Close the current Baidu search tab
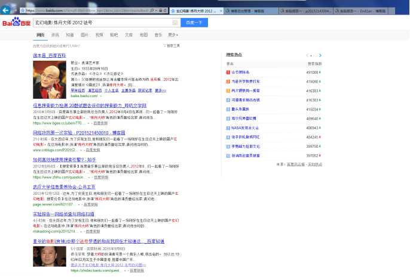The width and height of the screenshot is (410, 277). coord(221,11)
